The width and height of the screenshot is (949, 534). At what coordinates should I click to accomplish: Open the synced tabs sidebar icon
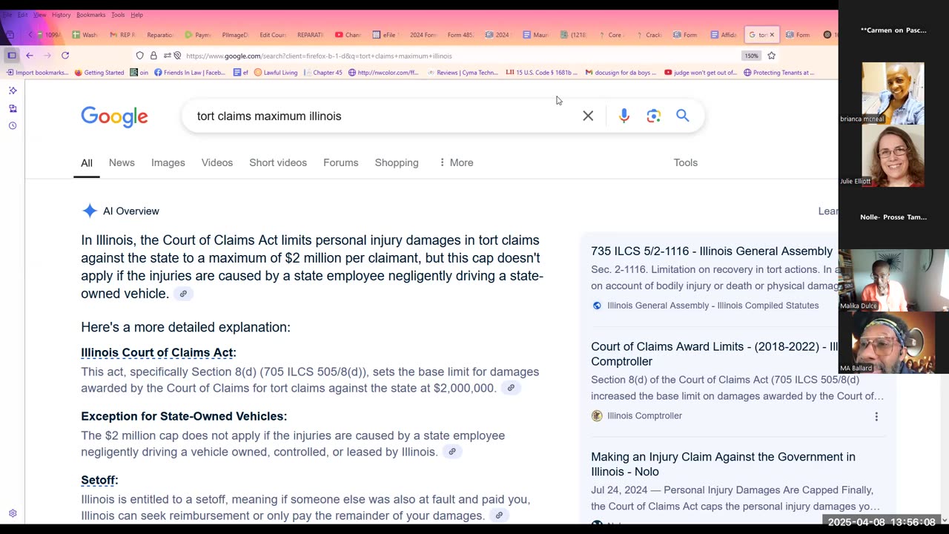[x=13, y=108]
